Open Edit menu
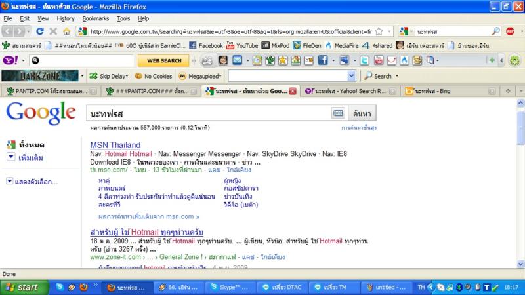Image resolution: width=525 pixels, height=295 pixels. tap(24, 18)
